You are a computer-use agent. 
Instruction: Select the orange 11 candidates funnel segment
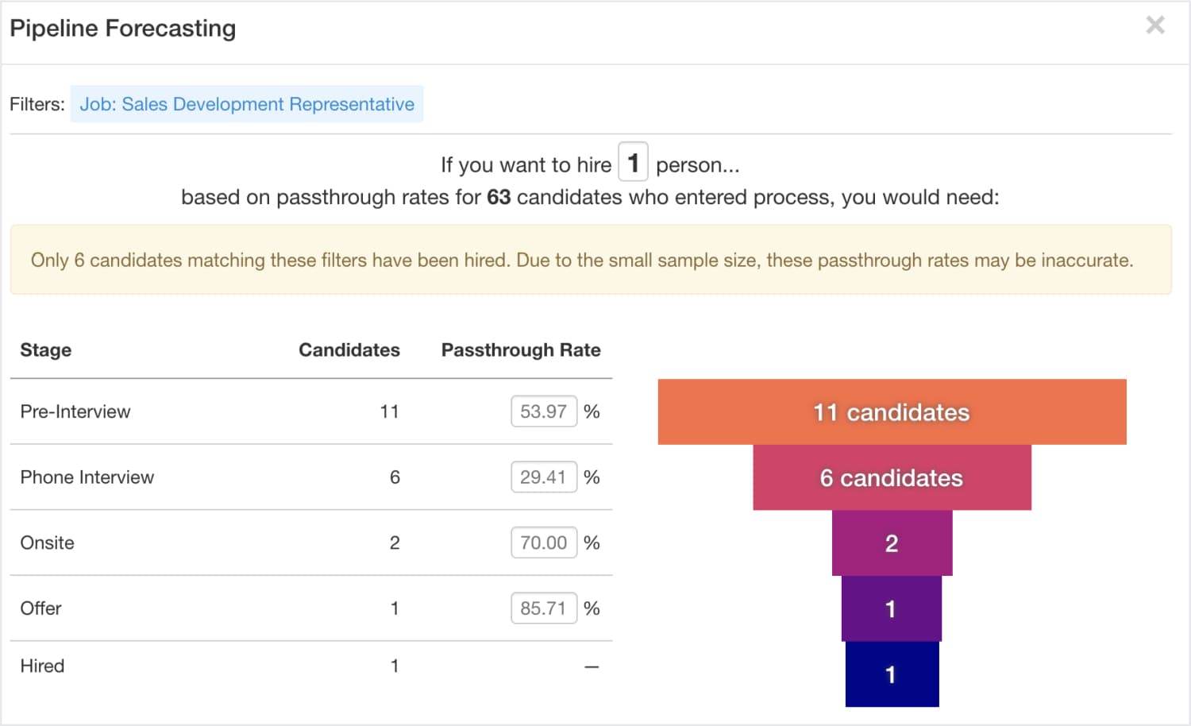tap(892, 411)
